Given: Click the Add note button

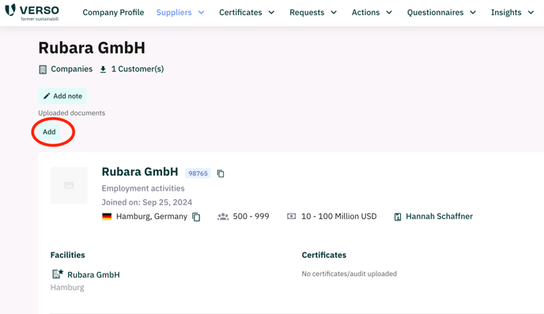Looking at the screenshot, I should click(62, 96).
